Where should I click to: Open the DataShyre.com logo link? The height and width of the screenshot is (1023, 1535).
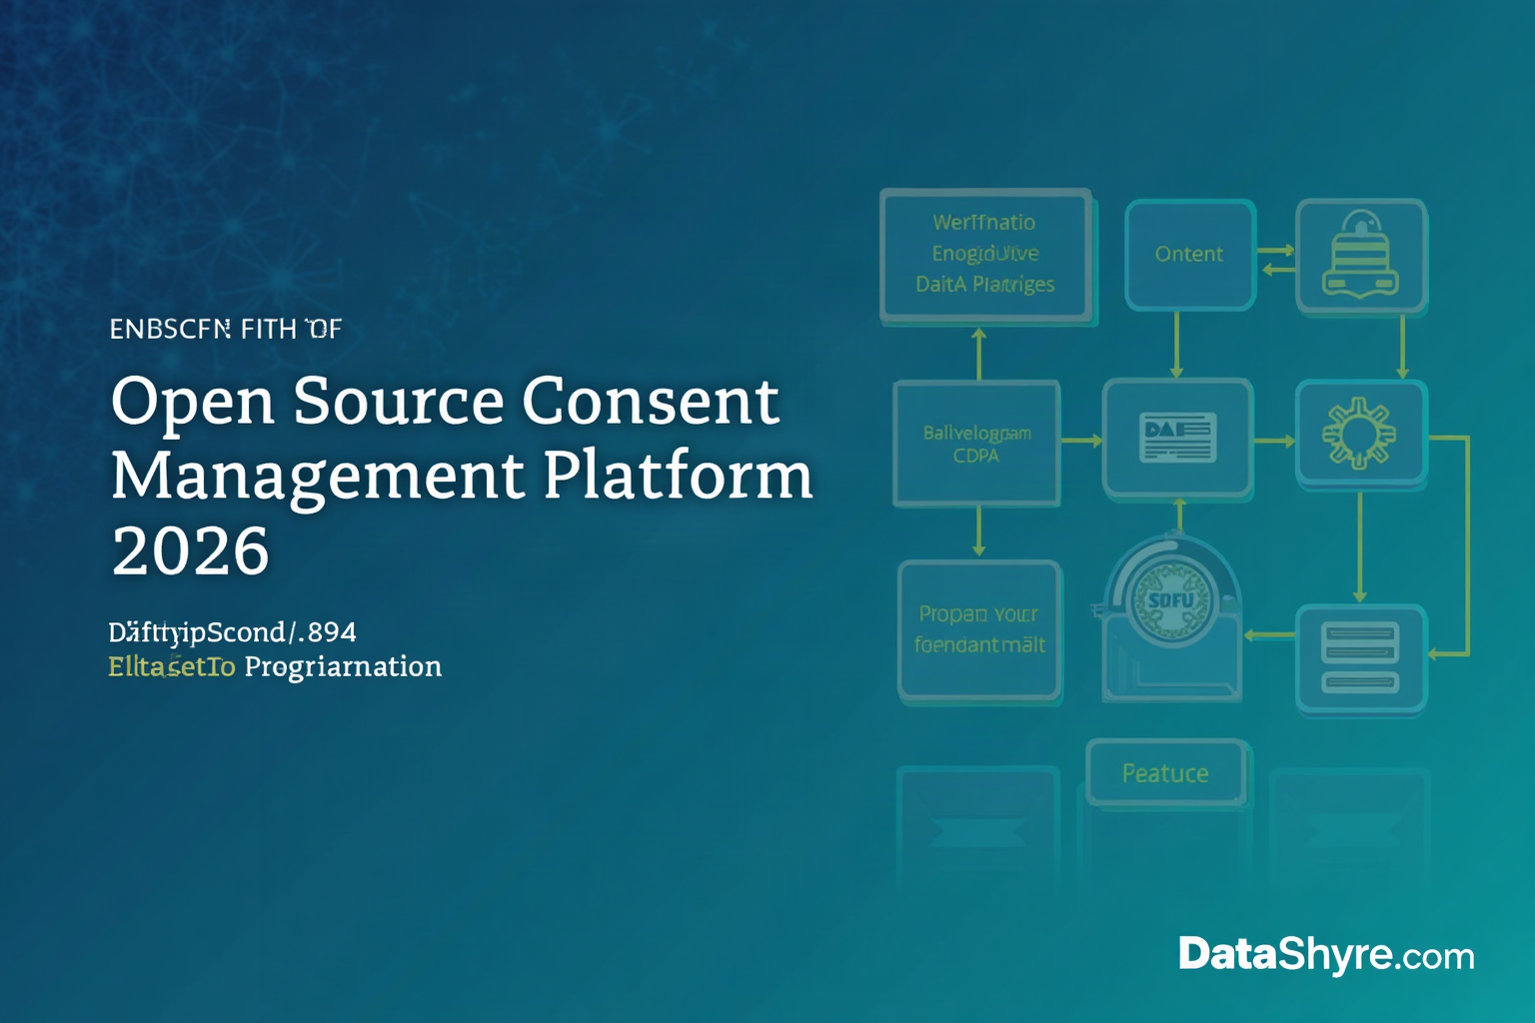pos(1326,955)
